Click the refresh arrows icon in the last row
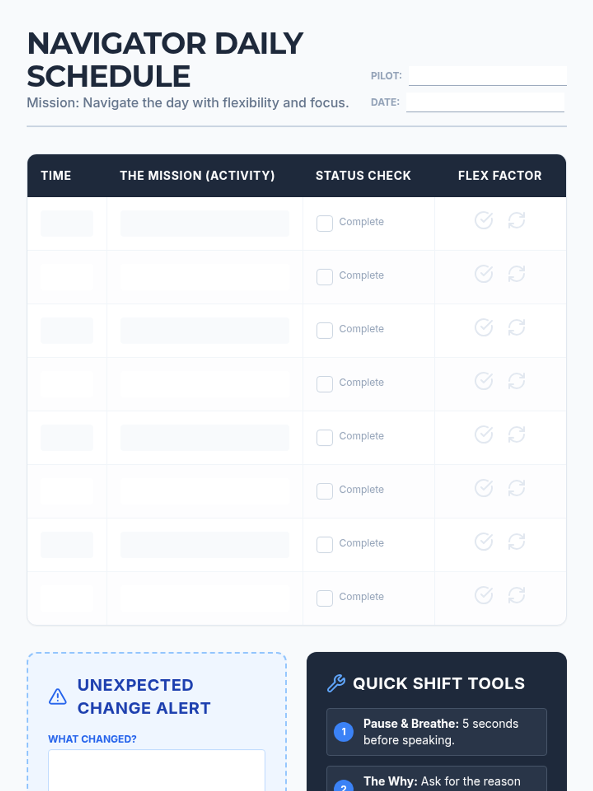Image resolution: width=593 pixels, height=791 pixels. tap(516, 595)
